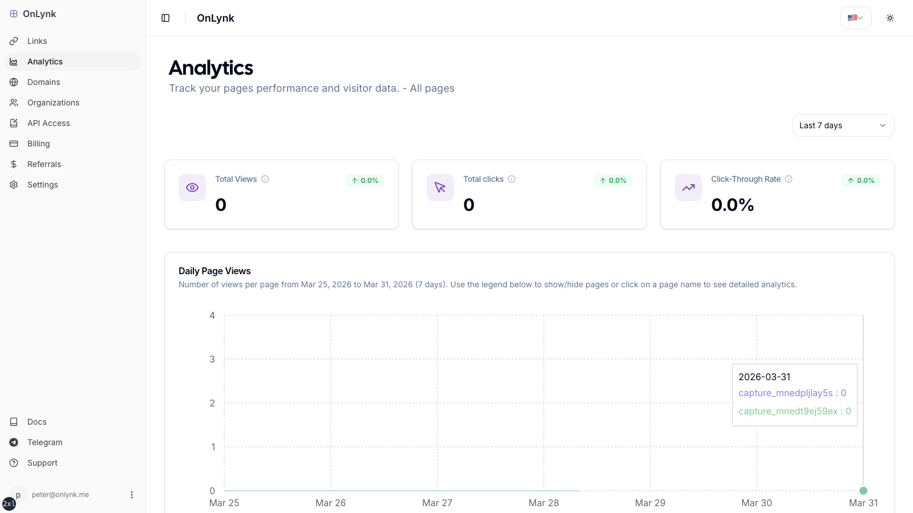Click the Referrals dollar sign icon
This screenshot has height=513, width=913.
click(x=14, y=164)
